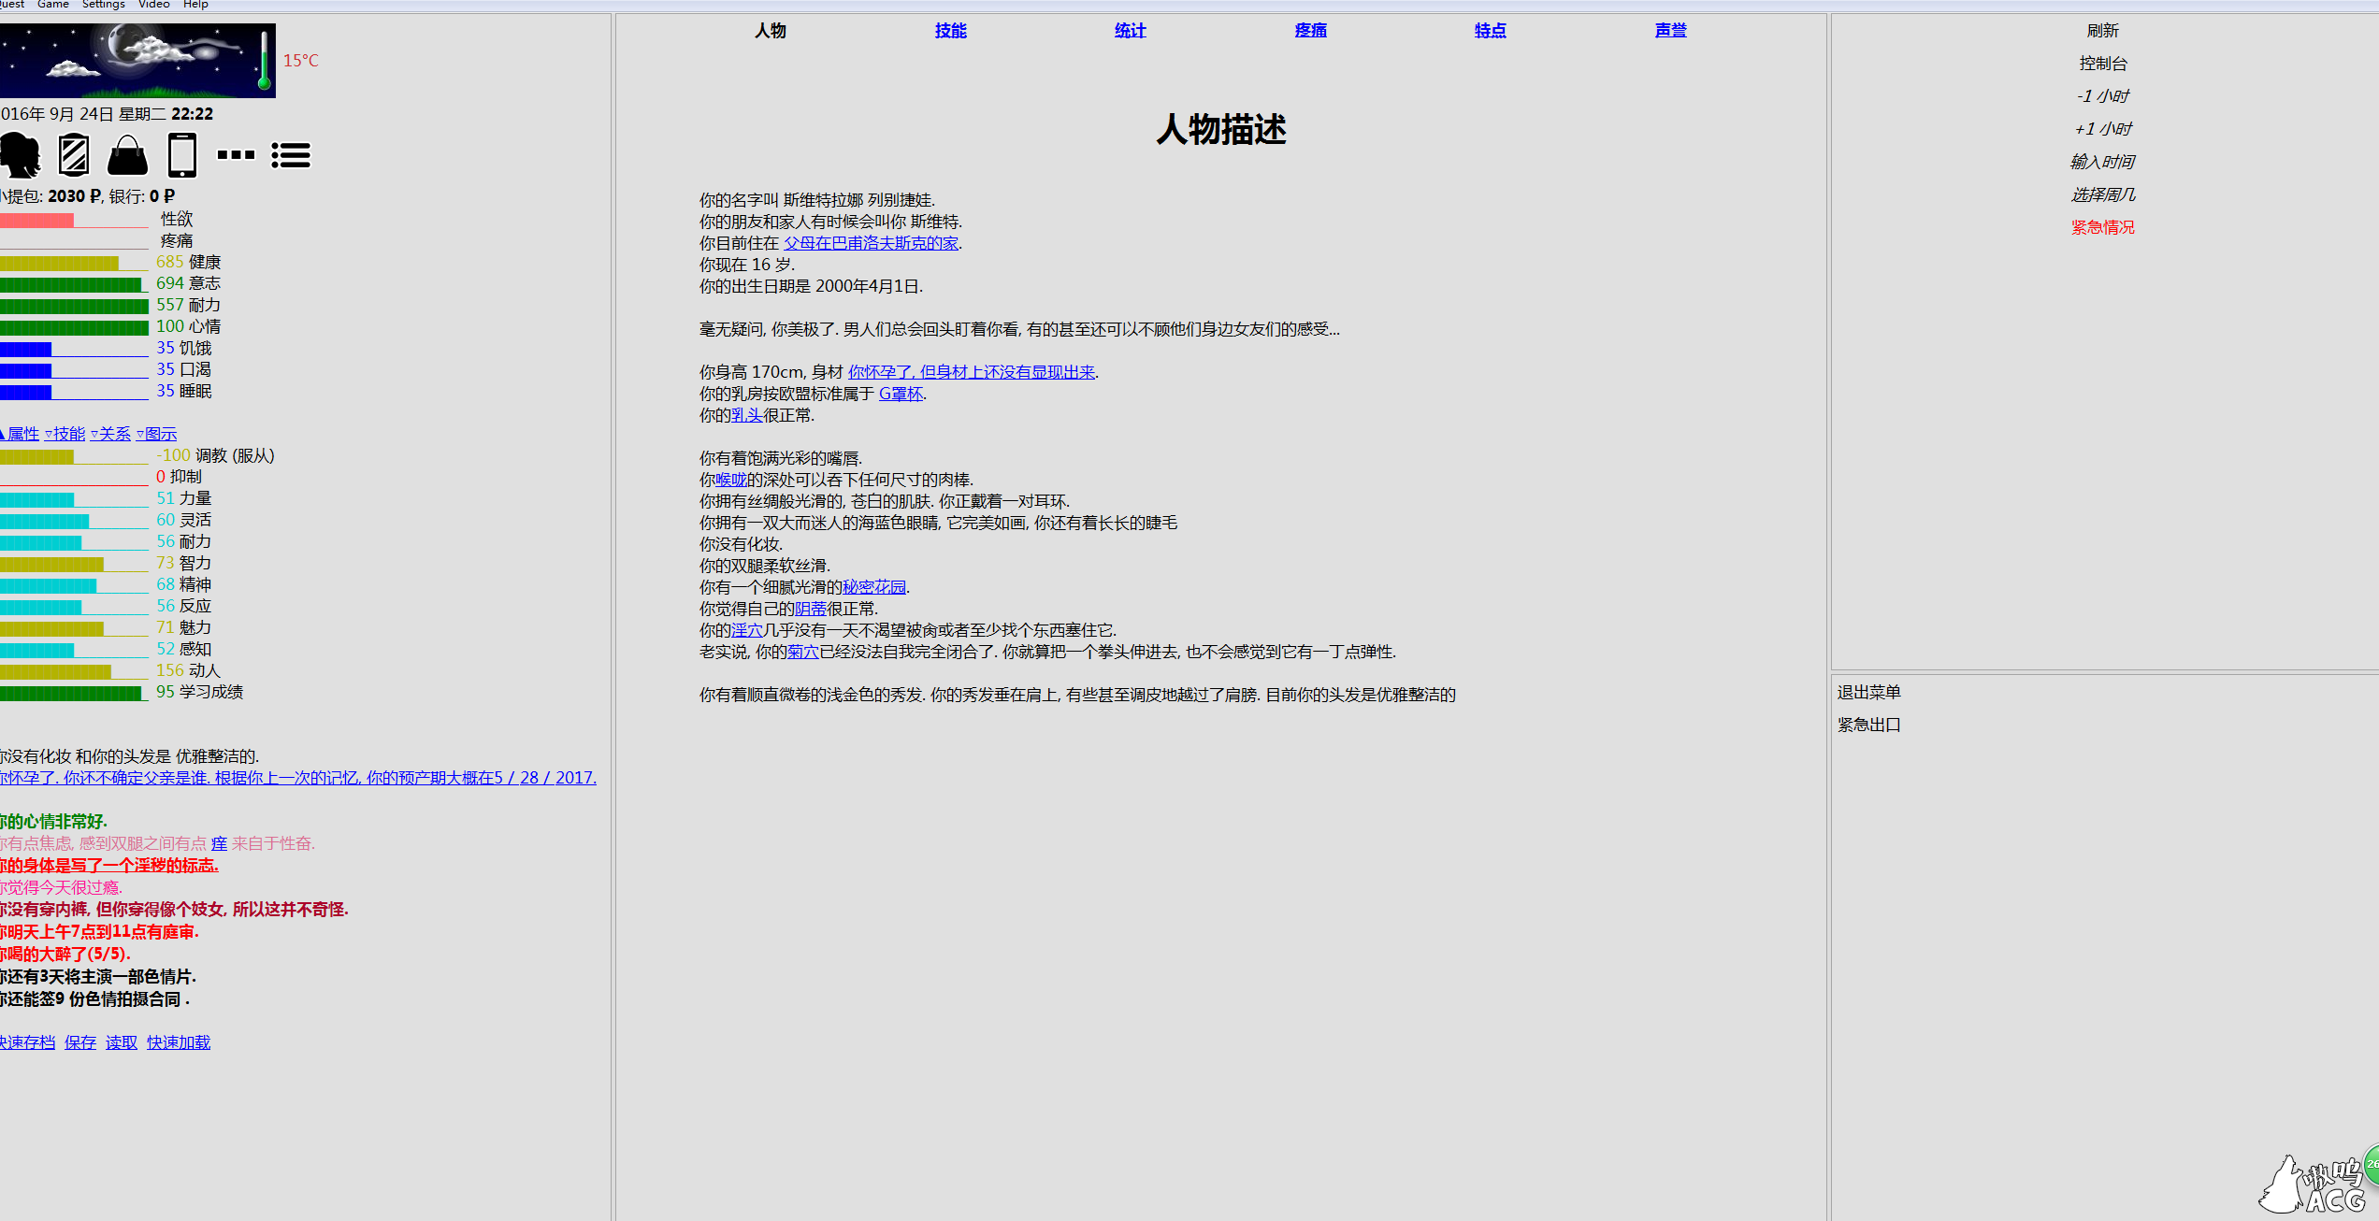This screenshot has width=2379, height=1221.
Task: Click the three-dots more options icon
Action: (236, 155)
